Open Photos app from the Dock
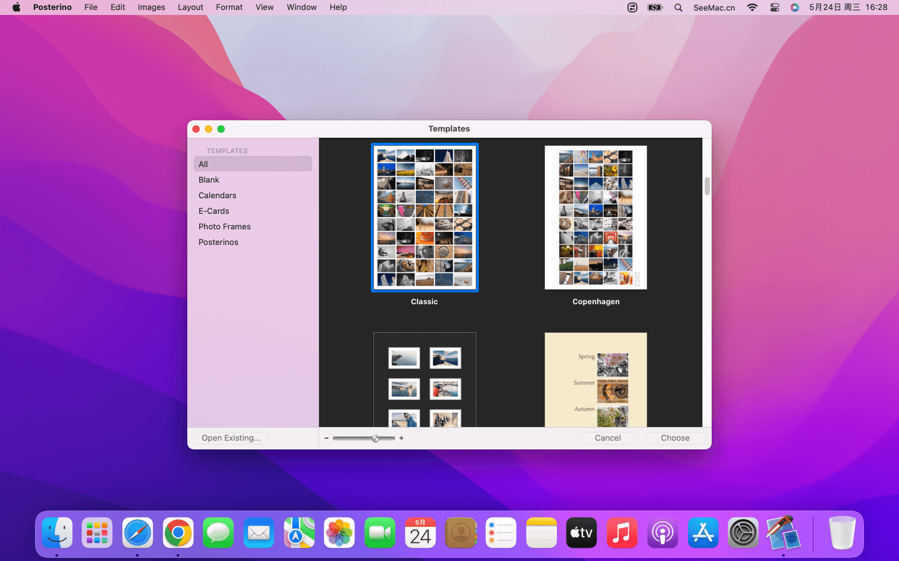The width and height of the screenshot is (899, 561). coord(340,533)
